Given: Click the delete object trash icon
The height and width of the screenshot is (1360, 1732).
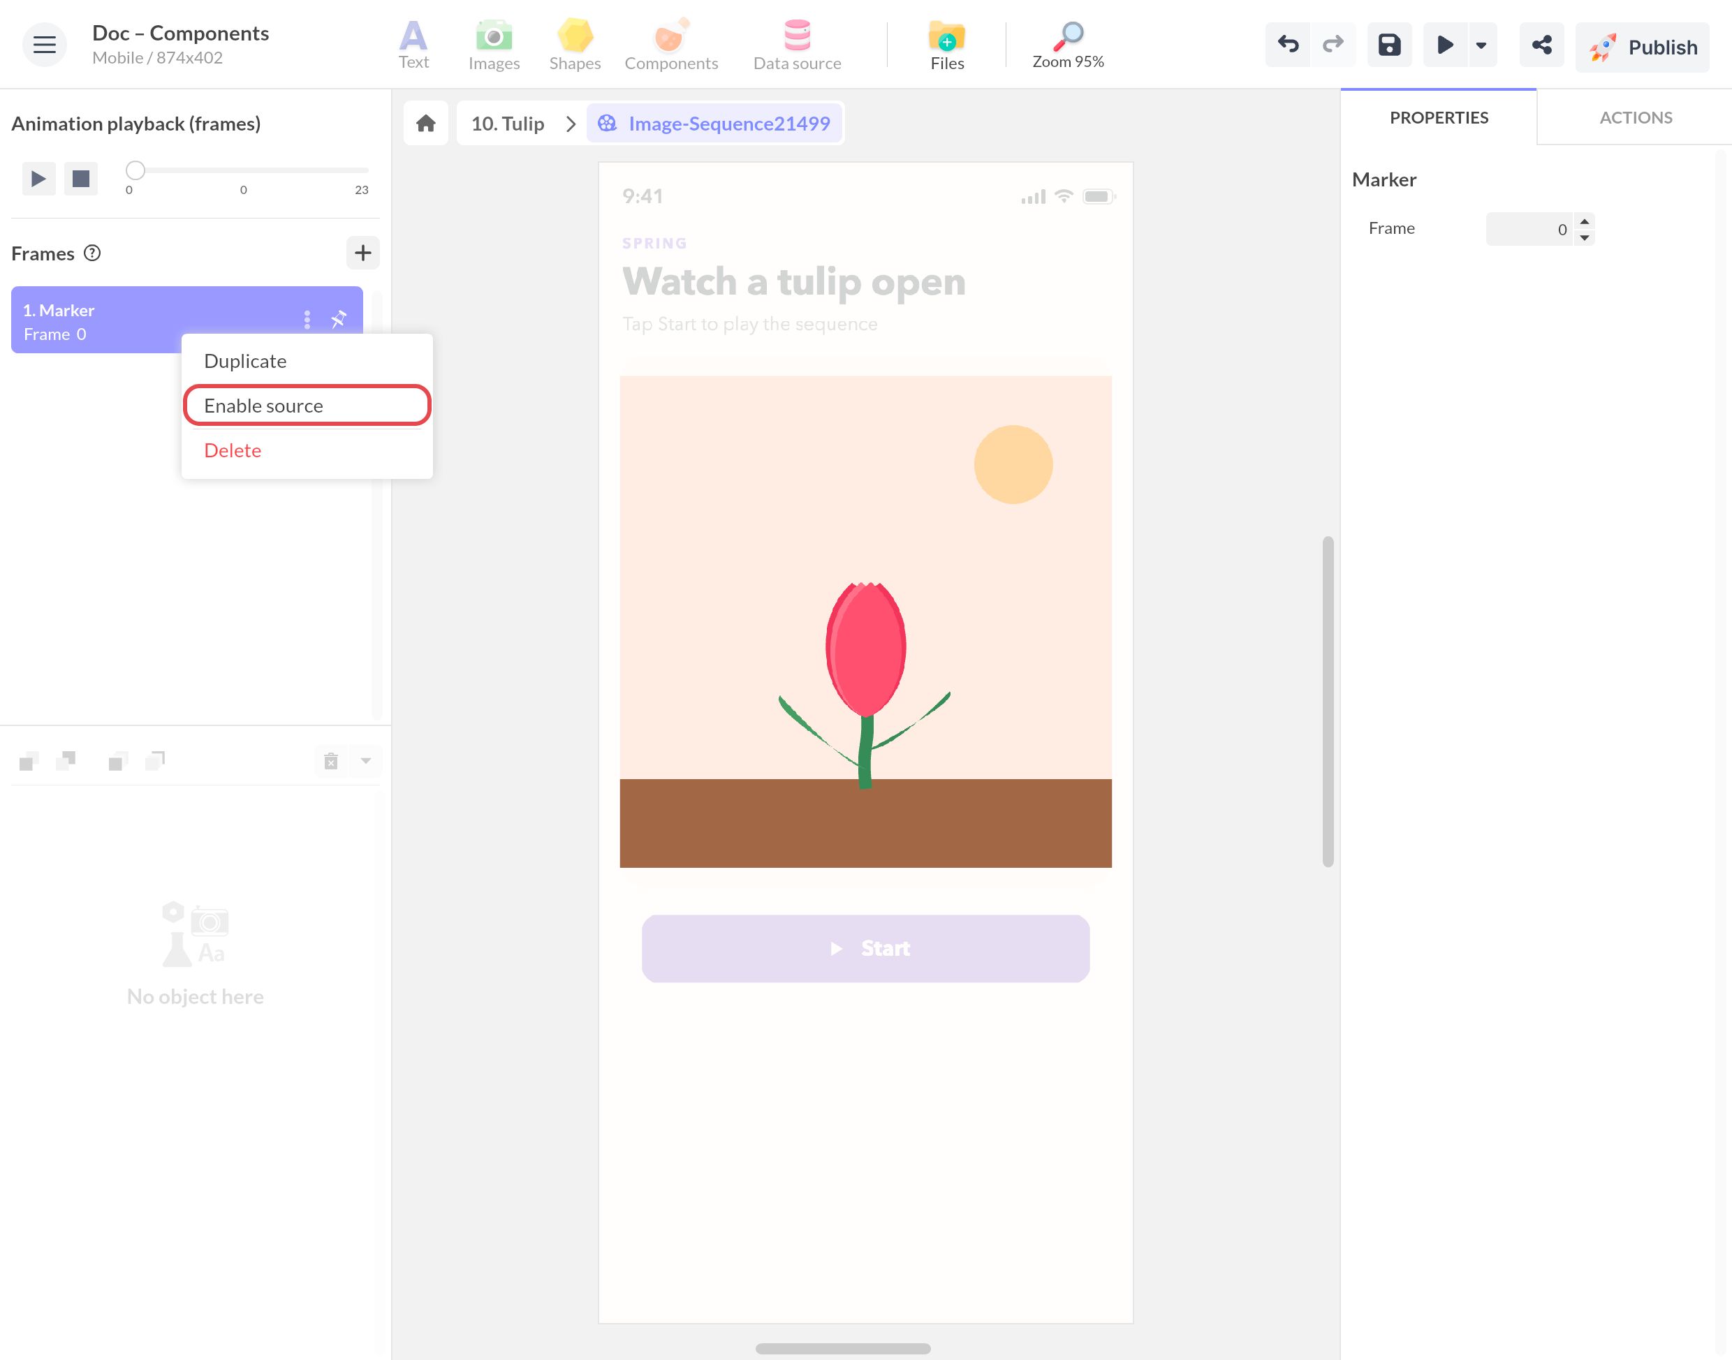Looking at the screenshot, I should [x=331, y=760].
